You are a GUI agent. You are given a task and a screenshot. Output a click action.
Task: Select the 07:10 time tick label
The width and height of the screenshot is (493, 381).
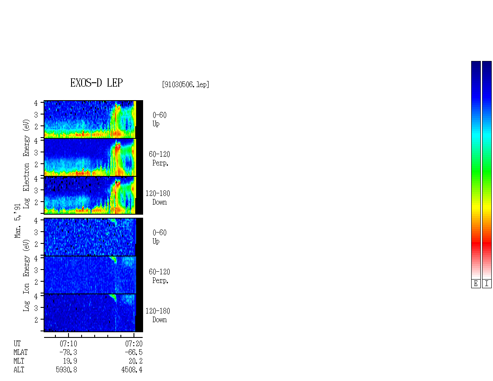click(68, 344)
